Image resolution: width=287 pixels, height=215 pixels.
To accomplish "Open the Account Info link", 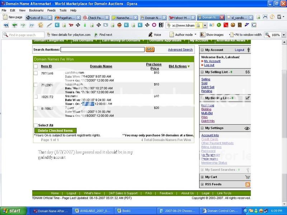I will [x=210, y=135].
